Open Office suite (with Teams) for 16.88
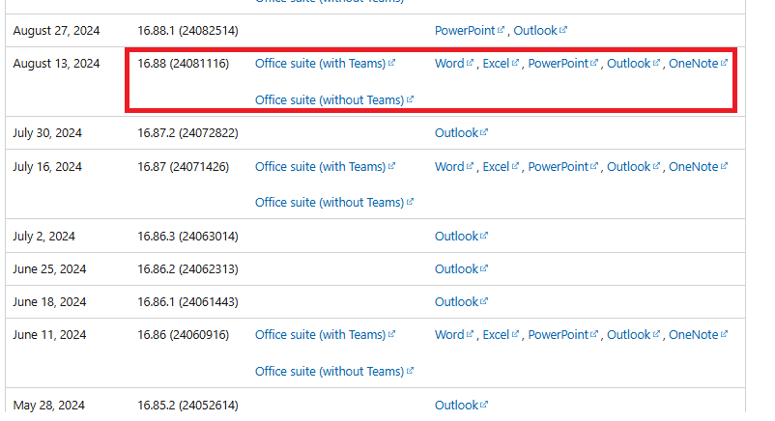This screenshot has height=421, width=775. click(325, 64)
